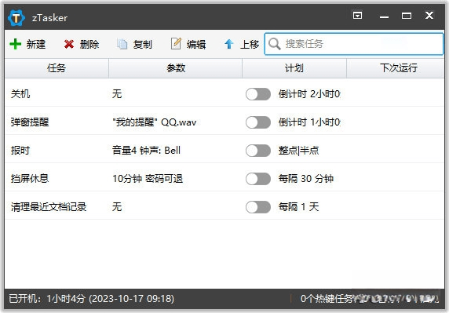This screenshot has width=449, height=313.
Task: Click the 删除 button label
Action: (89, 45)
